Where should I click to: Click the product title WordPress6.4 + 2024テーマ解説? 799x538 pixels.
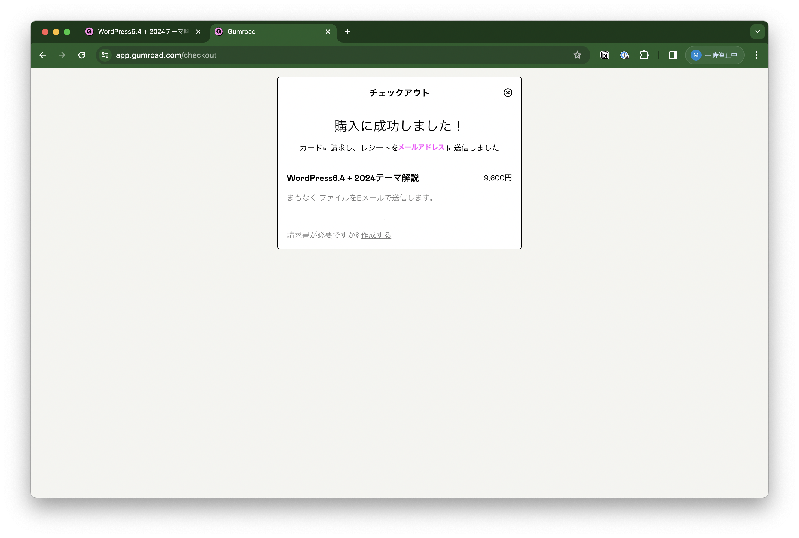coord(353,178)
